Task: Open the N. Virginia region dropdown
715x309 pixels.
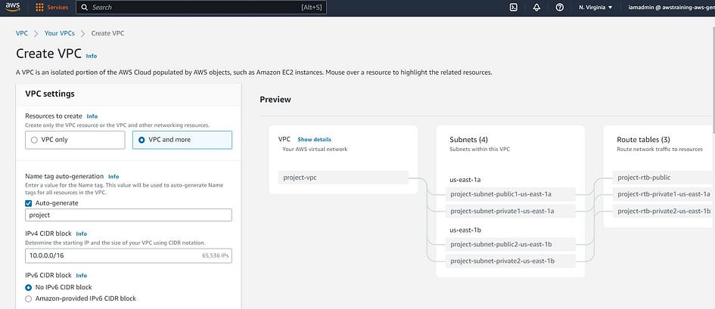Action: tap(595, 8)
